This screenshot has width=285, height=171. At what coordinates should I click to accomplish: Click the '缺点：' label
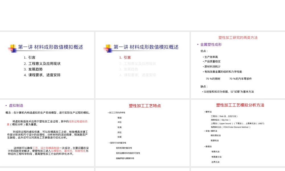[x=204, y=87]
